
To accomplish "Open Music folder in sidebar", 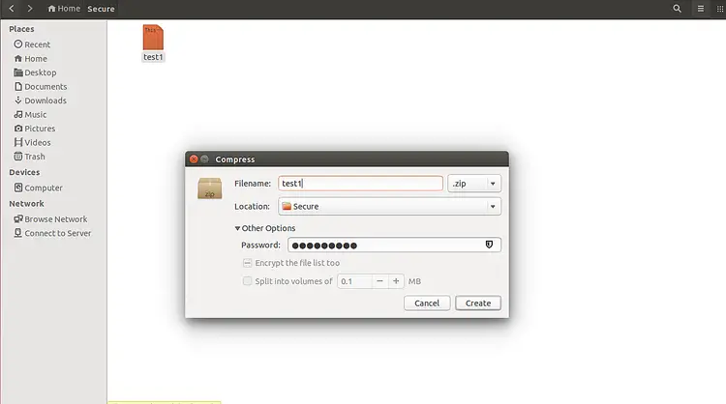I will pos(30,115).
